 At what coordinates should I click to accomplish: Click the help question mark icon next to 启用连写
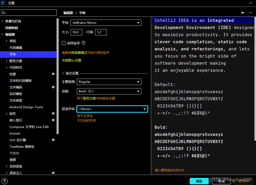(x=83, y=43)
